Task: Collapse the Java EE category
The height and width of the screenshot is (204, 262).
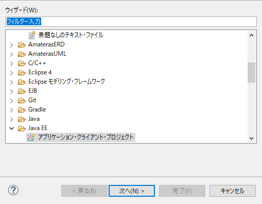Action: pyautogui.click(x=12, y=128)
